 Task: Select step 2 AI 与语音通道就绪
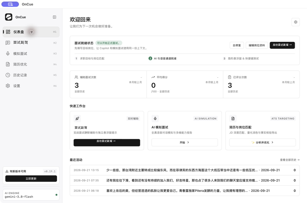(x=162, y=58)
